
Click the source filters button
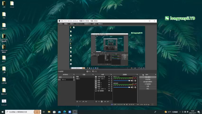[x=94, y=71]
